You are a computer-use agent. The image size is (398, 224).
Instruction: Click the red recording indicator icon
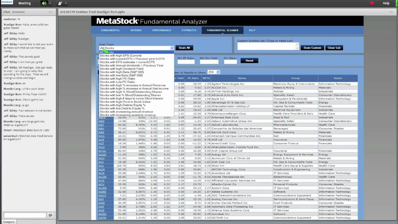click(x=372, y=3)
